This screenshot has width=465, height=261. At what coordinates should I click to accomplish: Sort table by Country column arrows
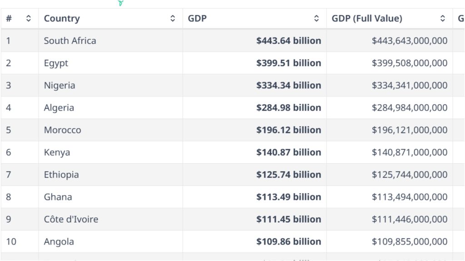(x=173, y=19)
